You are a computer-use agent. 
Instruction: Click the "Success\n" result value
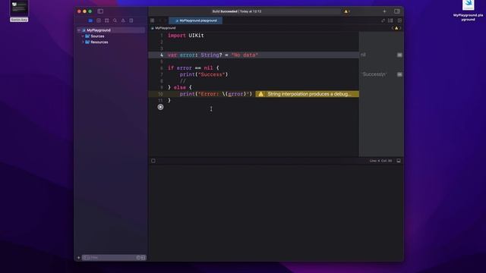click(x=374, y=74)
